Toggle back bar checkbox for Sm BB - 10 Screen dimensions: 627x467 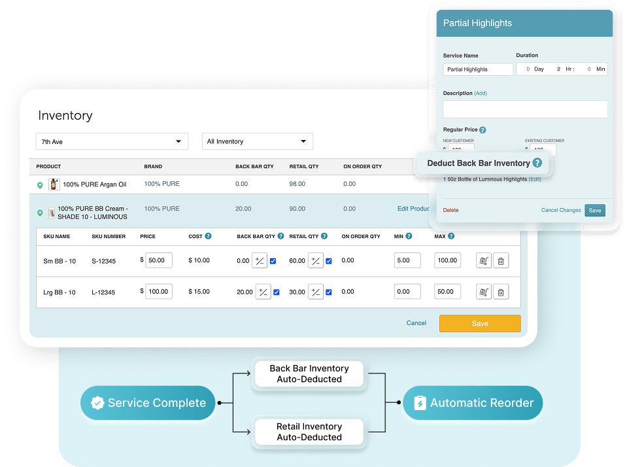point(273,261)
